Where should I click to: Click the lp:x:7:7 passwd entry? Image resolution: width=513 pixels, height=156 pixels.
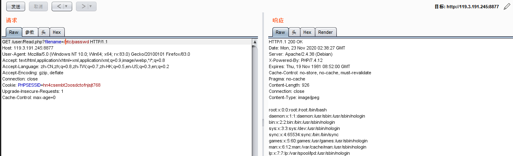click(309, 153)
